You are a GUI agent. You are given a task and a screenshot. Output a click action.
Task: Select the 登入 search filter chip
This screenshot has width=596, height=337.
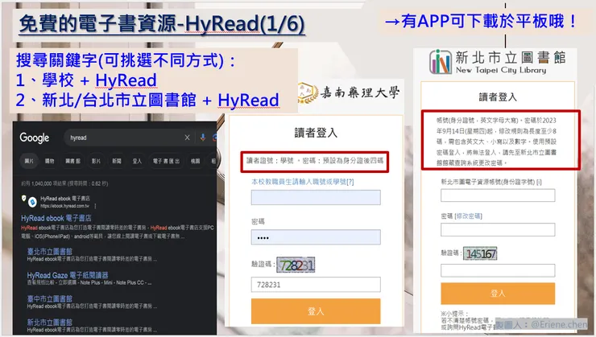137,161
